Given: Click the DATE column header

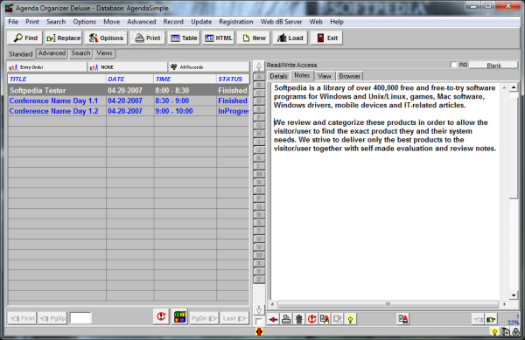Looking at the screenshot, I should (x=129, y=80).
